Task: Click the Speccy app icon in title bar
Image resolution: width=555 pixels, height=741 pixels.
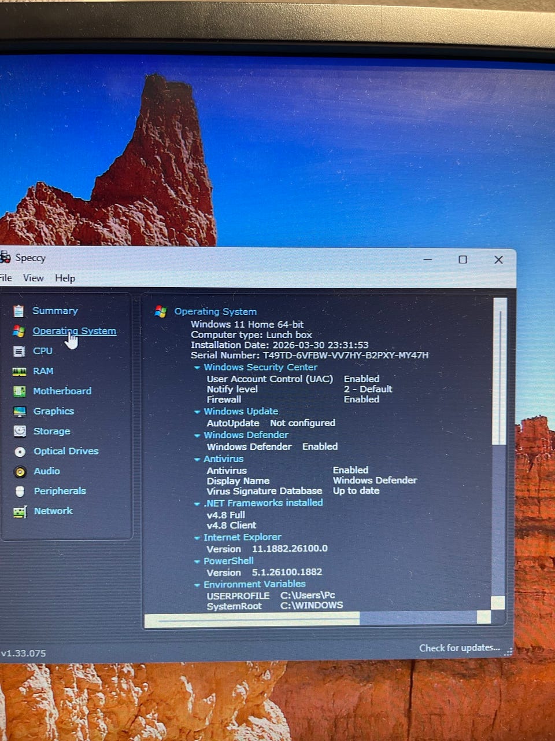Action: coord(5,257)
